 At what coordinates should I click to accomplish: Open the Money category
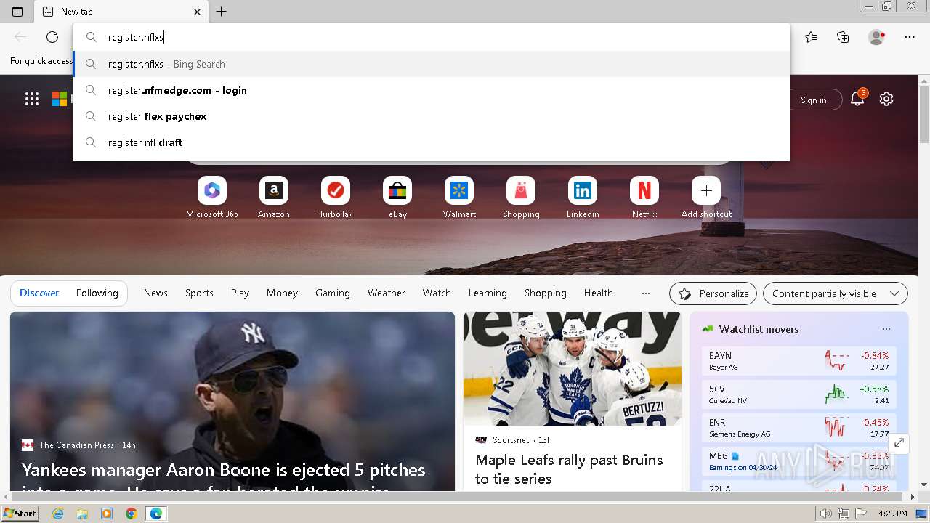[x=282, y=293]
